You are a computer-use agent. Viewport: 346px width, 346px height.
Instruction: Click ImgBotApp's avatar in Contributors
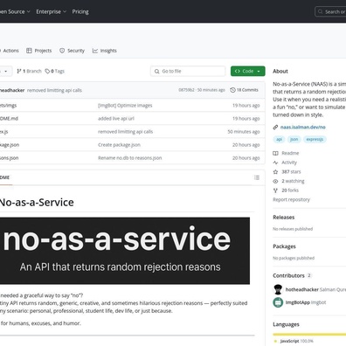click(x=278, y=302)
